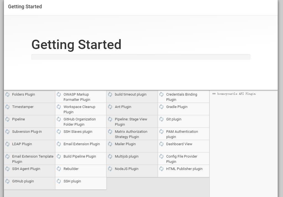Click the spinner icon beside Dashboard View
The image size is (283, 197).
tap(162, 144)
